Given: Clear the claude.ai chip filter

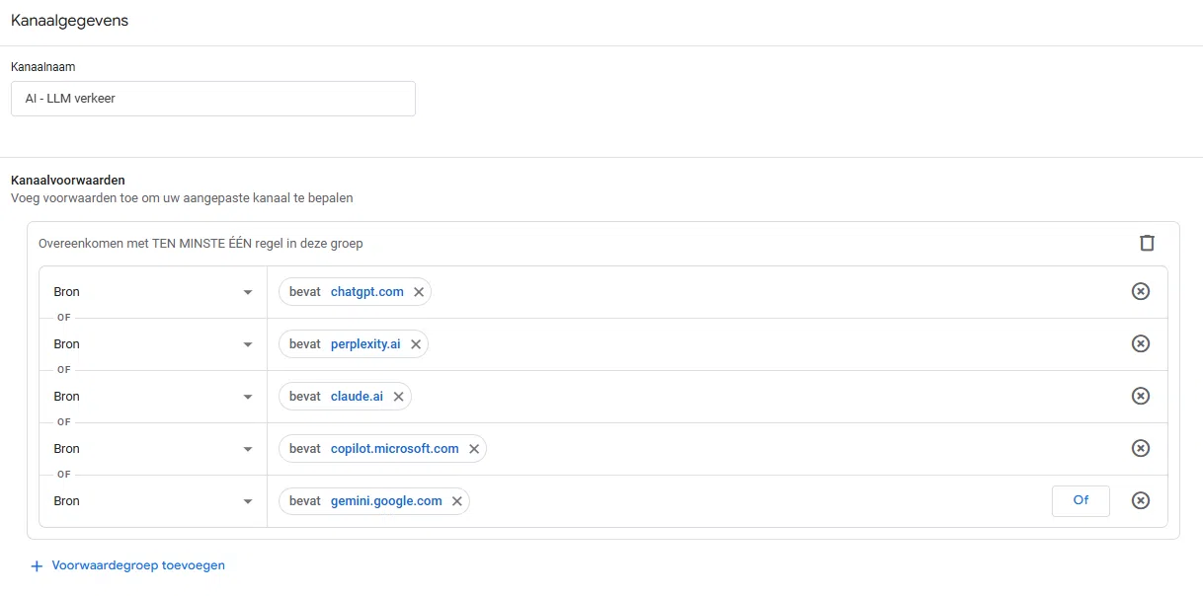Looking at the screenshot, I should click(398, 397).
